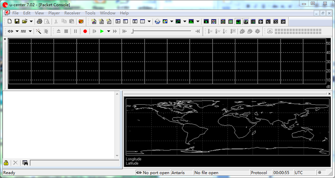Expand the Play speed dropdown arrow

pos(108,31)
